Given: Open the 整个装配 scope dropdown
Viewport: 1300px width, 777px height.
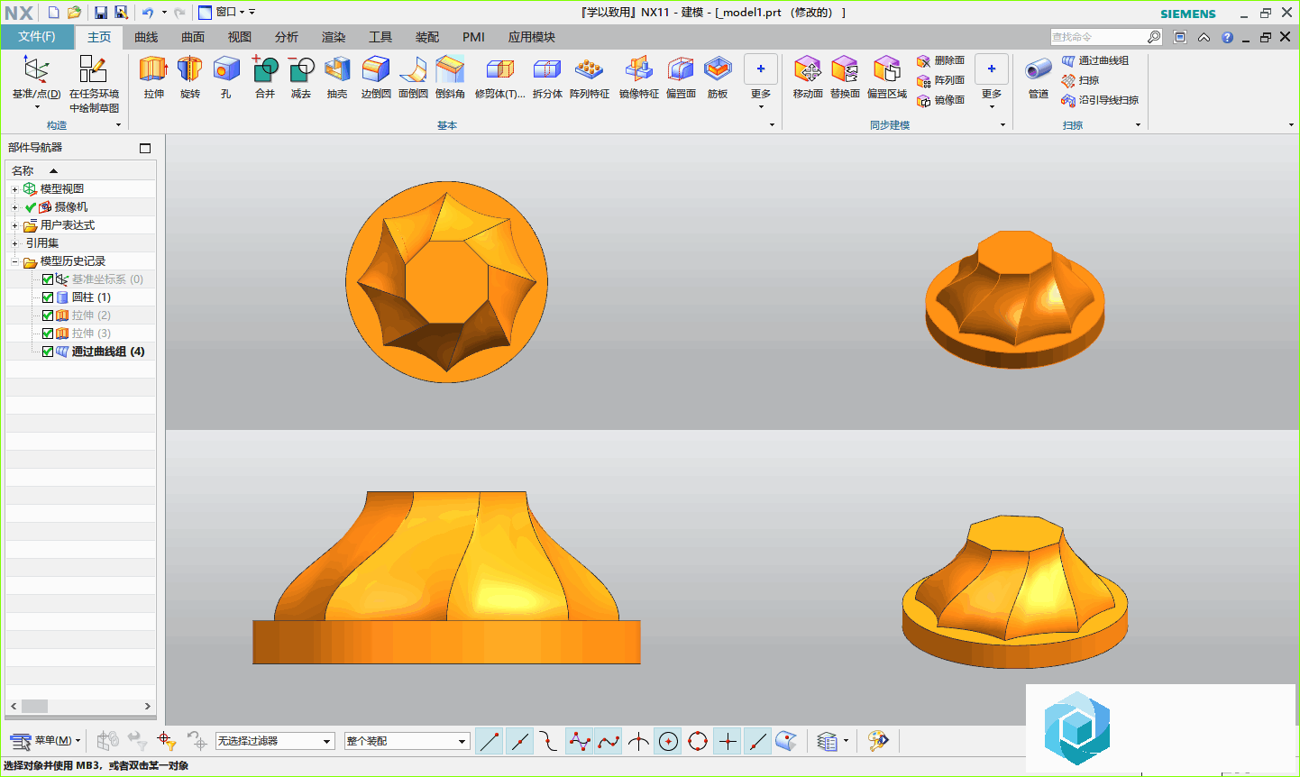Looking at the screenshot, I should pyautogui.click(x=407, y=741).
